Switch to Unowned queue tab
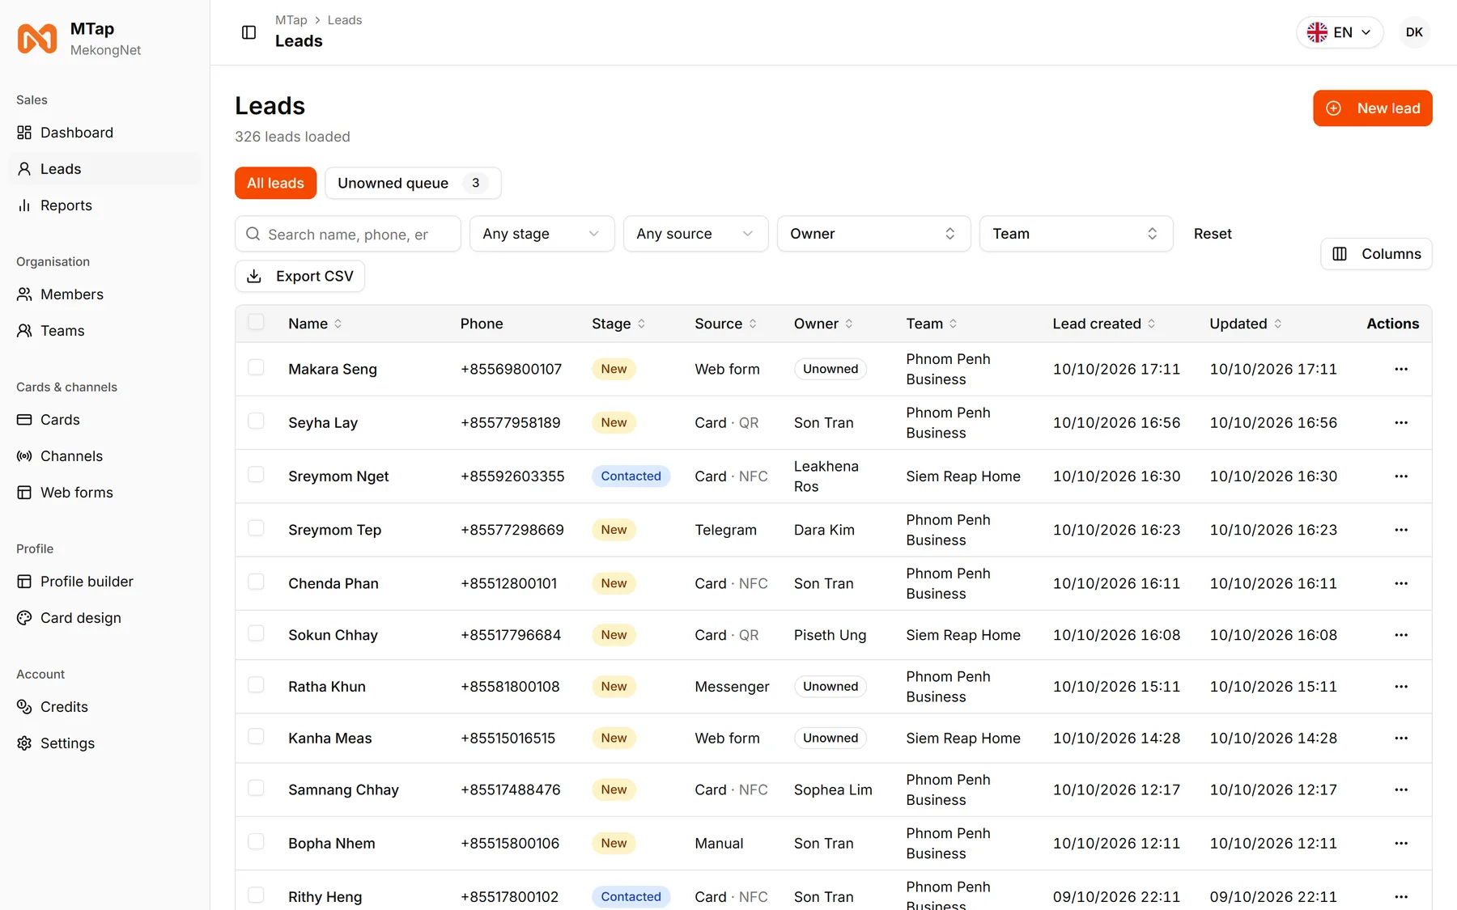This screenshot has height=910, width=1457. click(x=413, y=183)
